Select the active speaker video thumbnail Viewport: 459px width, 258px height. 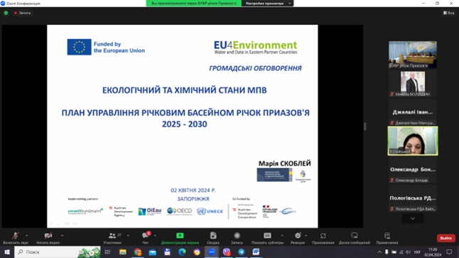tap(413, 141)
